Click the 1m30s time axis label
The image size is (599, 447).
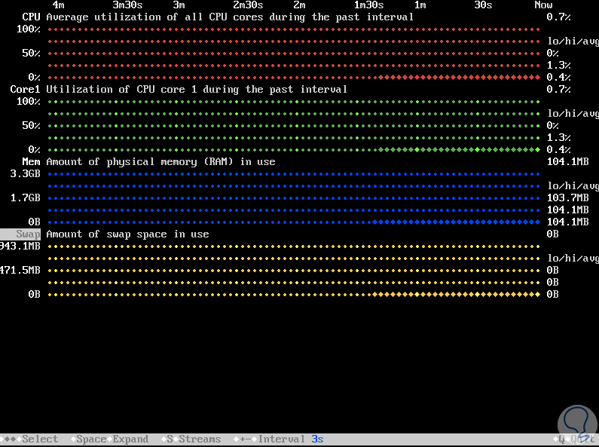368,5
